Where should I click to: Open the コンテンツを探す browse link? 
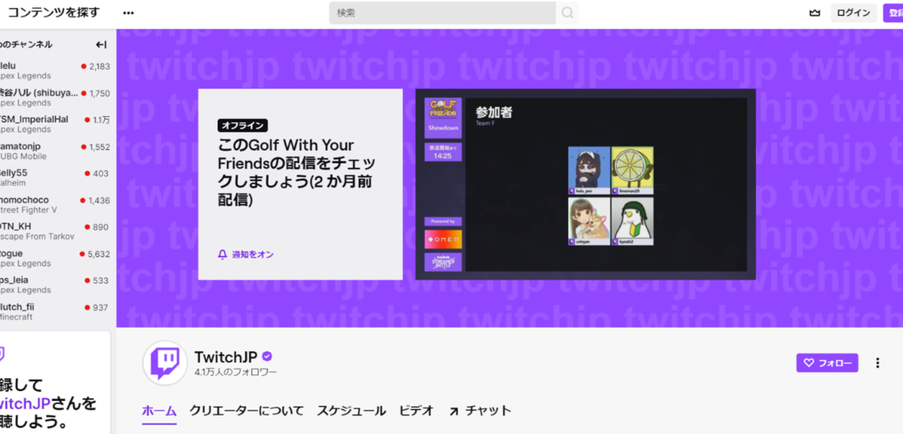(x=53, y=13)
